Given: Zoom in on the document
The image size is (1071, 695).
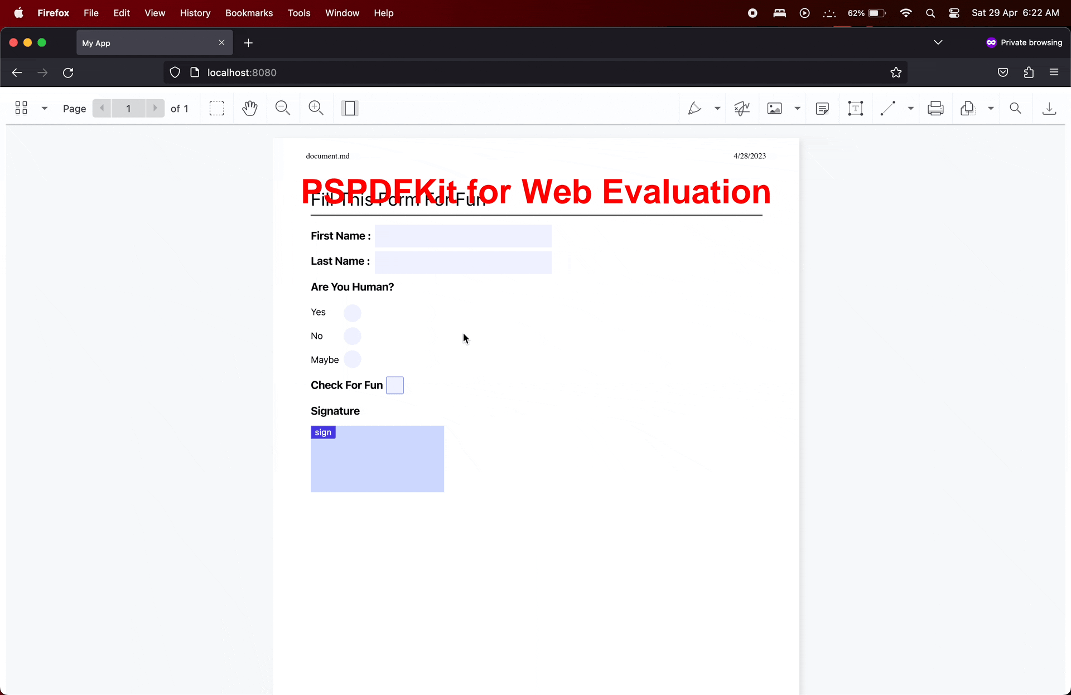Looking at the screenshot, I should [x=316, y=108].
